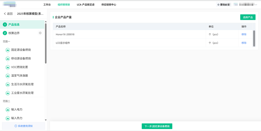Viewport: 261px width, 131px height.
Task: Click the step 2 circle for 核算边界
Action: point(5,33)
